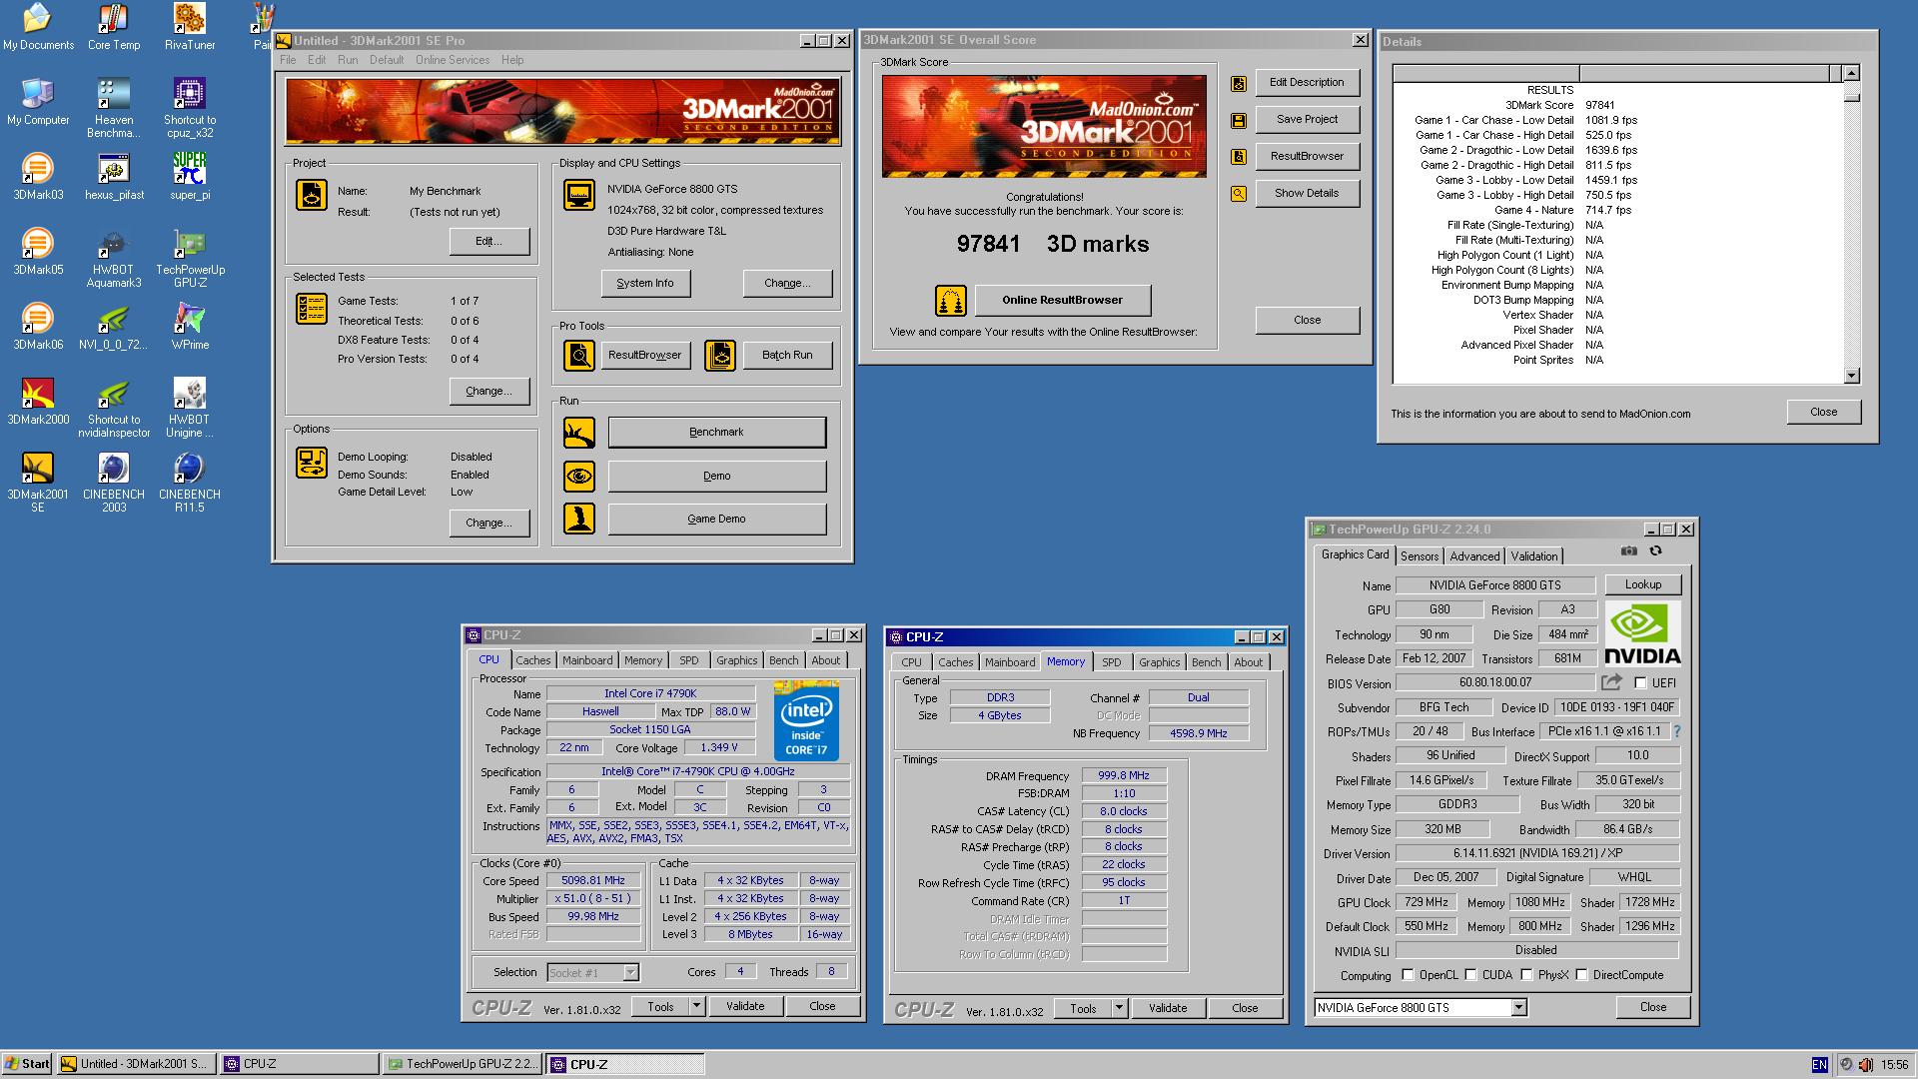Click the GPU-Z BIOS share icon

click(x=1611, y=682)
